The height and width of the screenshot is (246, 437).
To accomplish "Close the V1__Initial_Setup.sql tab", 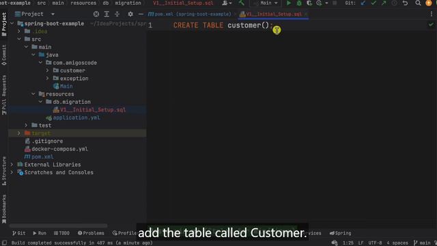I will tap(306, 14).
